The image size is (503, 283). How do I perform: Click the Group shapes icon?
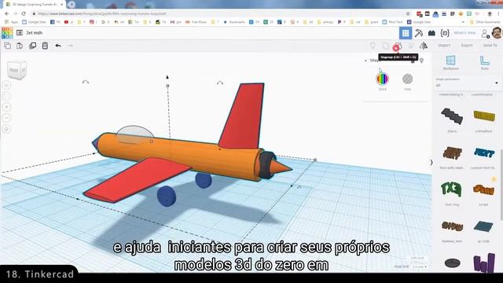(x=386, y=46)
